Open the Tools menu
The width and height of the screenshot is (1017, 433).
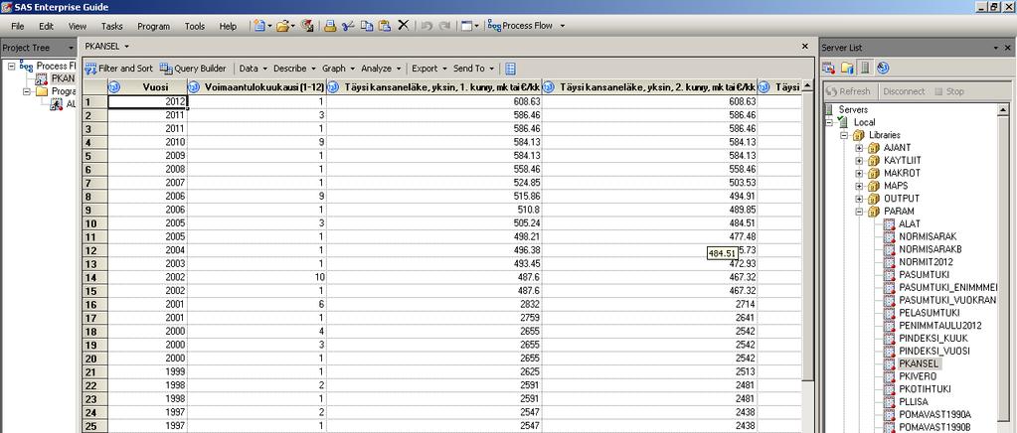195,26
